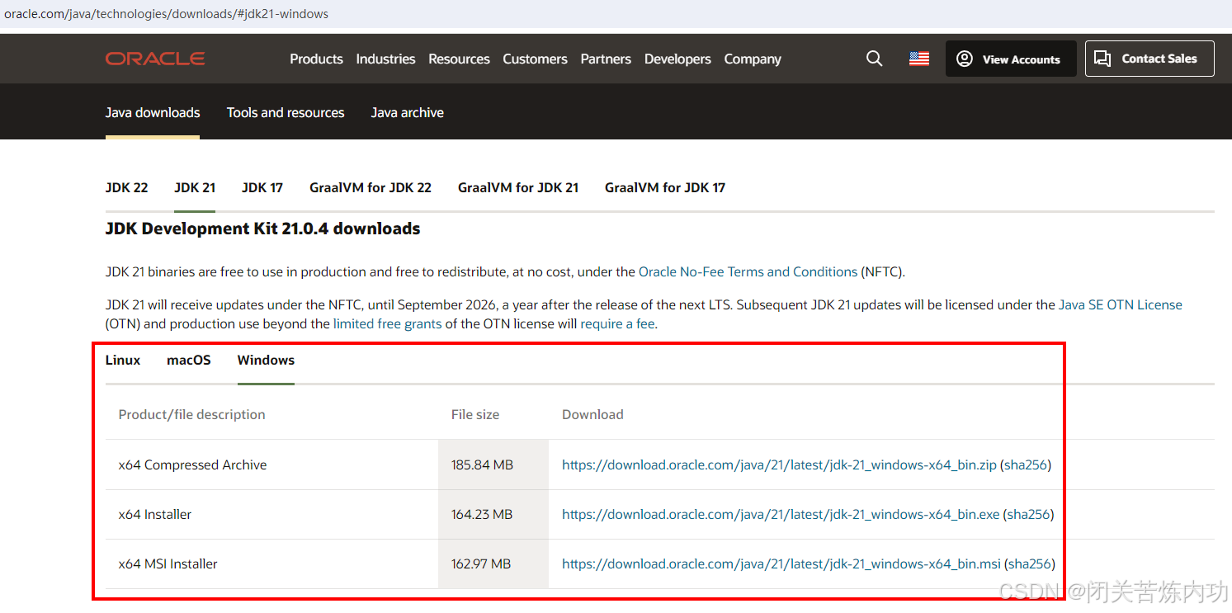The height and width of the screenshot is (613, 1232).
Task: Select the JDK 21 tab
Action: pyautogui.click(x=195, y=187)
